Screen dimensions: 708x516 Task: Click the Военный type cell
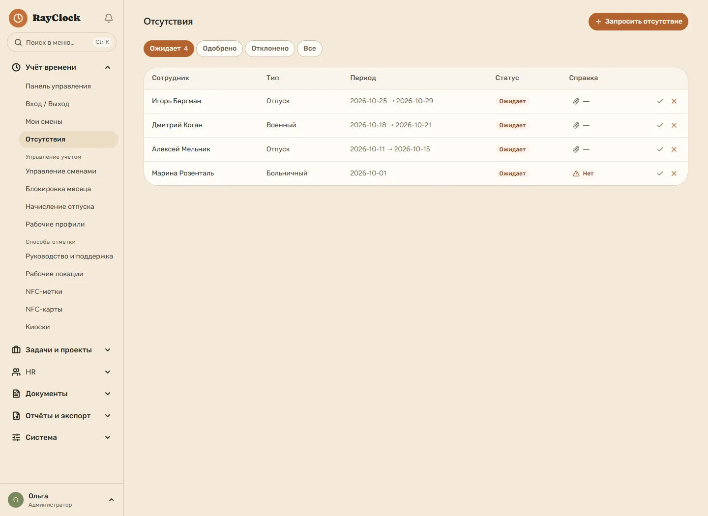pyautogui.click(x=281, y=125)
